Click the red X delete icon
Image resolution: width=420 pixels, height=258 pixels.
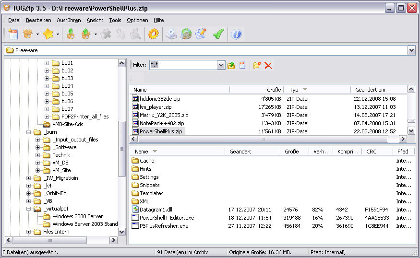click(x=268, y=66)
